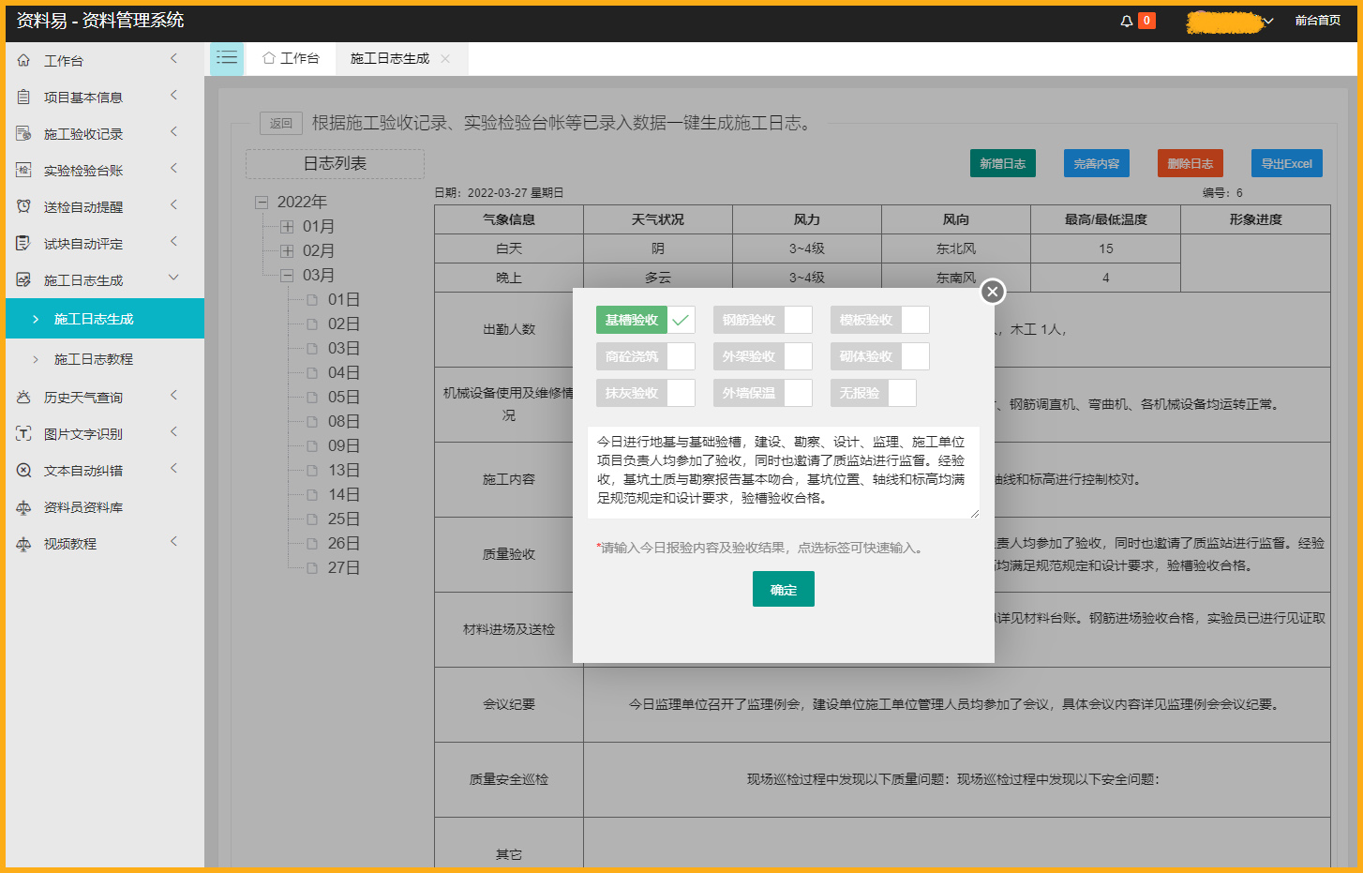Uncheck the 基槽验收 checkbox

tap(683, 320)
